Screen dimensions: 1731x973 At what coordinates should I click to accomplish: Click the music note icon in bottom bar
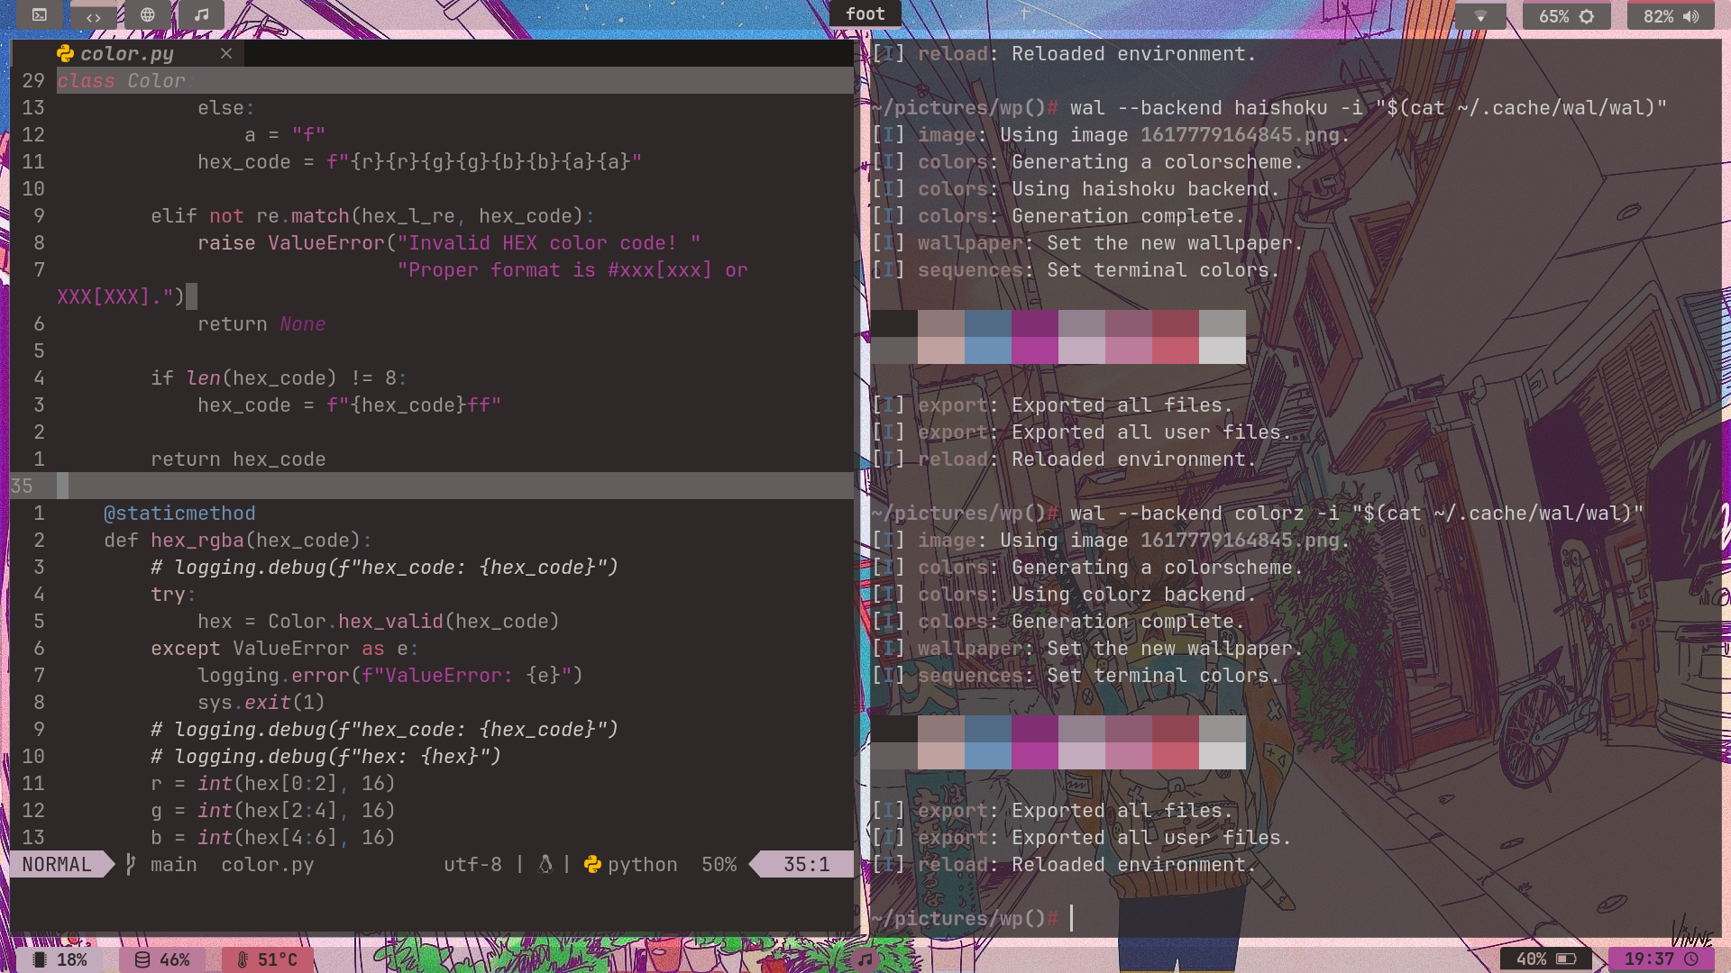pos(865,959)
